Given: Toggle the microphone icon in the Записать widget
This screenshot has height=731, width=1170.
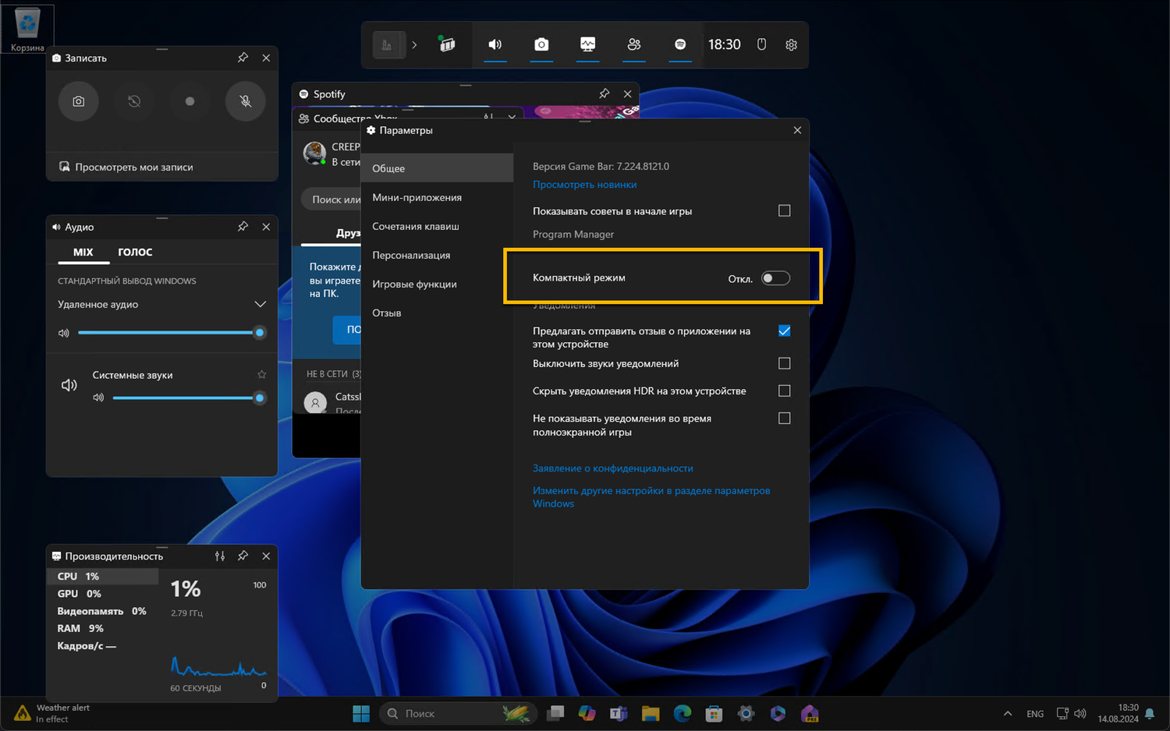Looking at the screenshot, I should [246, 101].
